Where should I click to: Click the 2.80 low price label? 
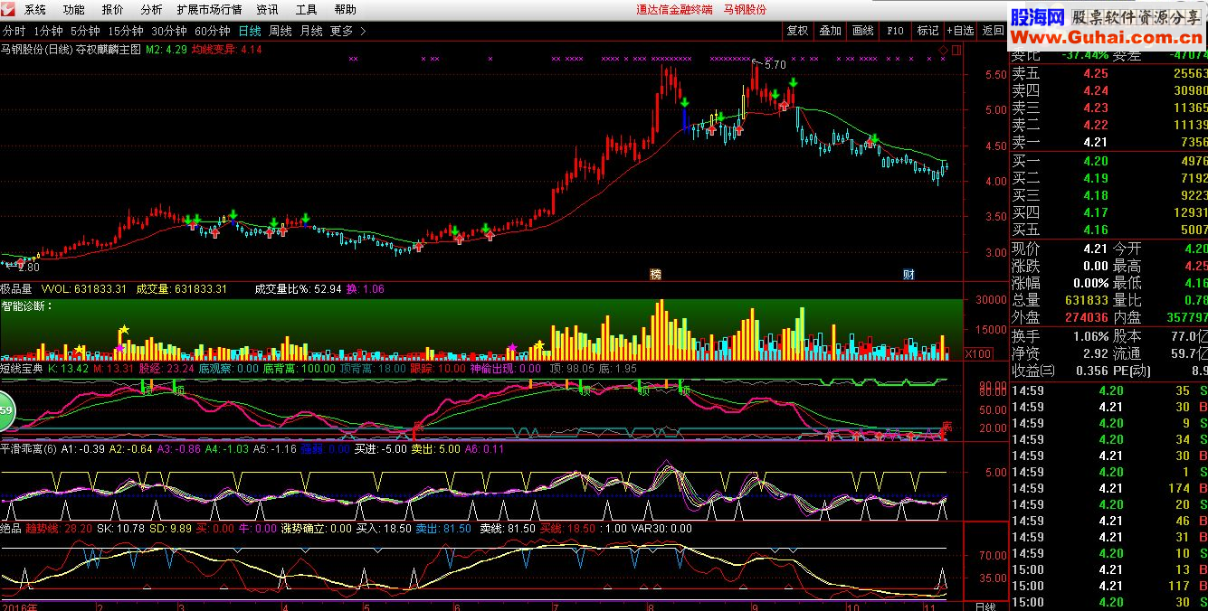coord(29,268)
